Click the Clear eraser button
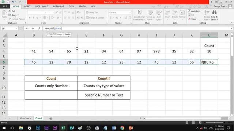Image resolution: width=234 pixels, height=131 pixels. [x=193, y=19]
